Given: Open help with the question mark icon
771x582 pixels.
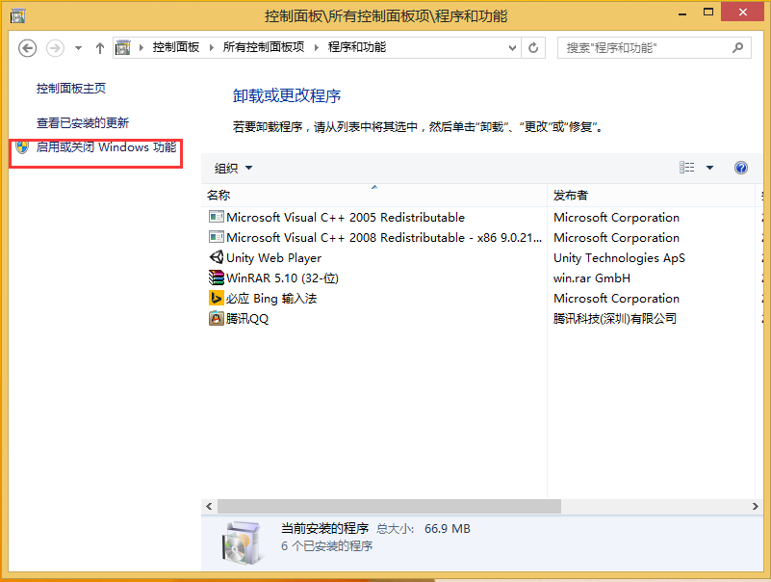Looking at the screenshot, I should (x=741, y=168).
